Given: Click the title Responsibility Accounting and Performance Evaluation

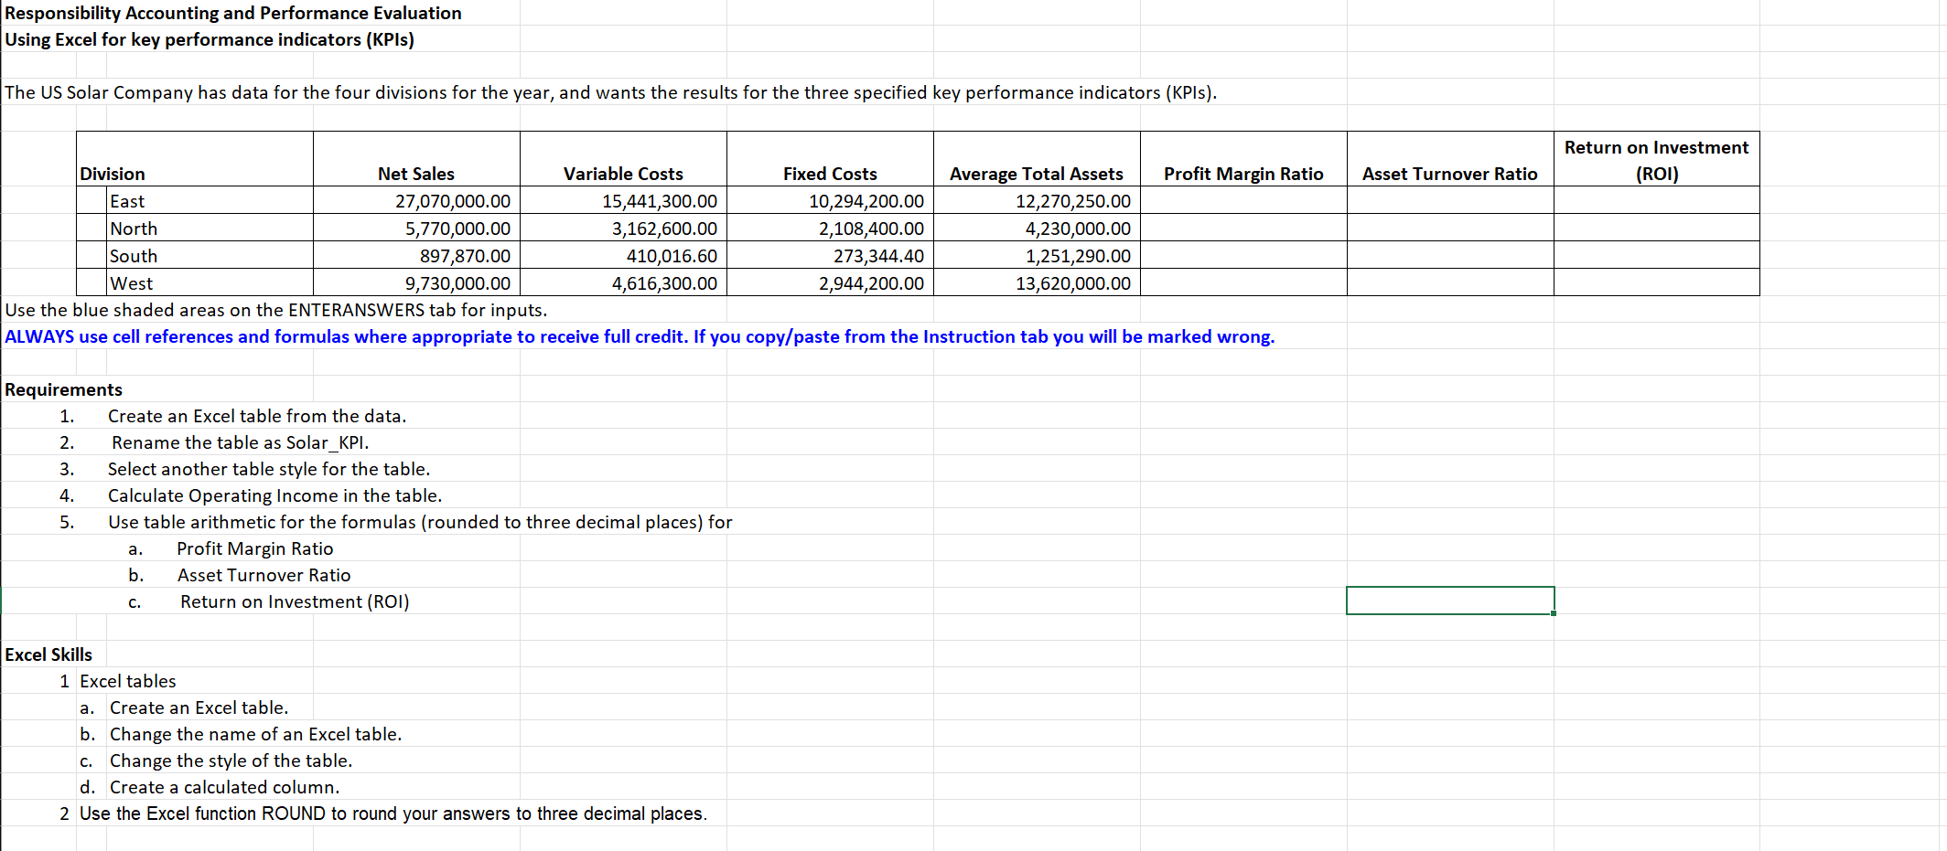Looking at the screenshot, I should [233, 13].
